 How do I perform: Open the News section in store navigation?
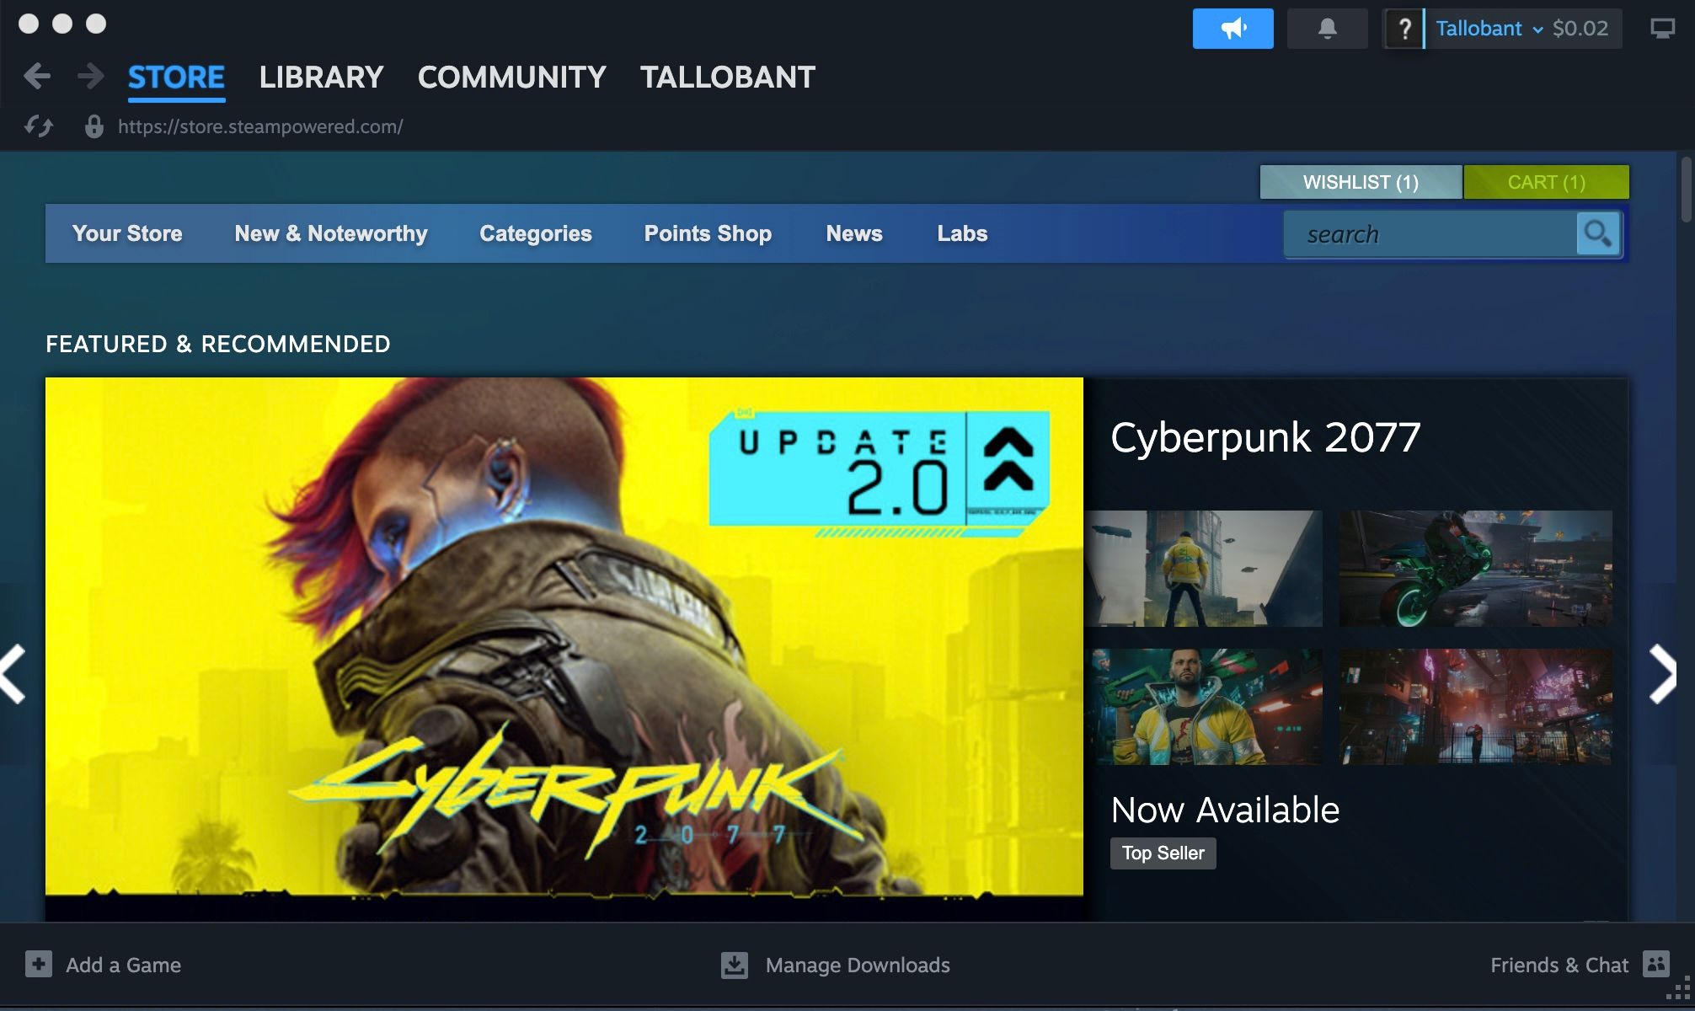(x=853, y=233)
